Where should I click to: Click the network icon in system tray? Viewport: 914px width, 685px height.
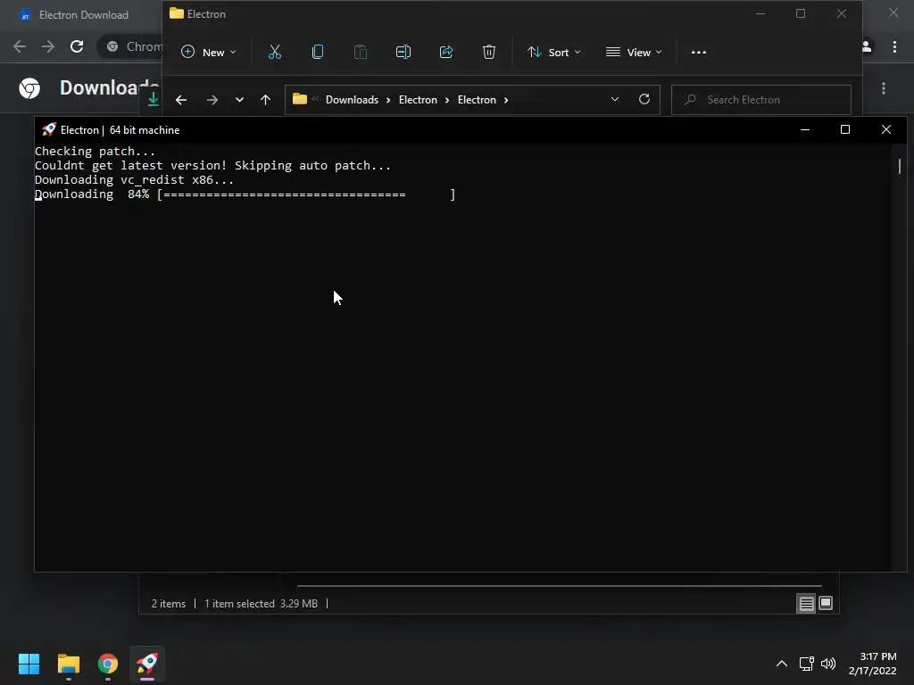(806, 664)
